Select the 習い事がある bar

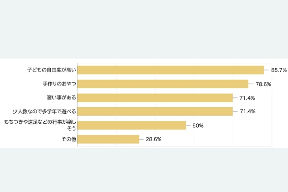(x=155, y=98)
